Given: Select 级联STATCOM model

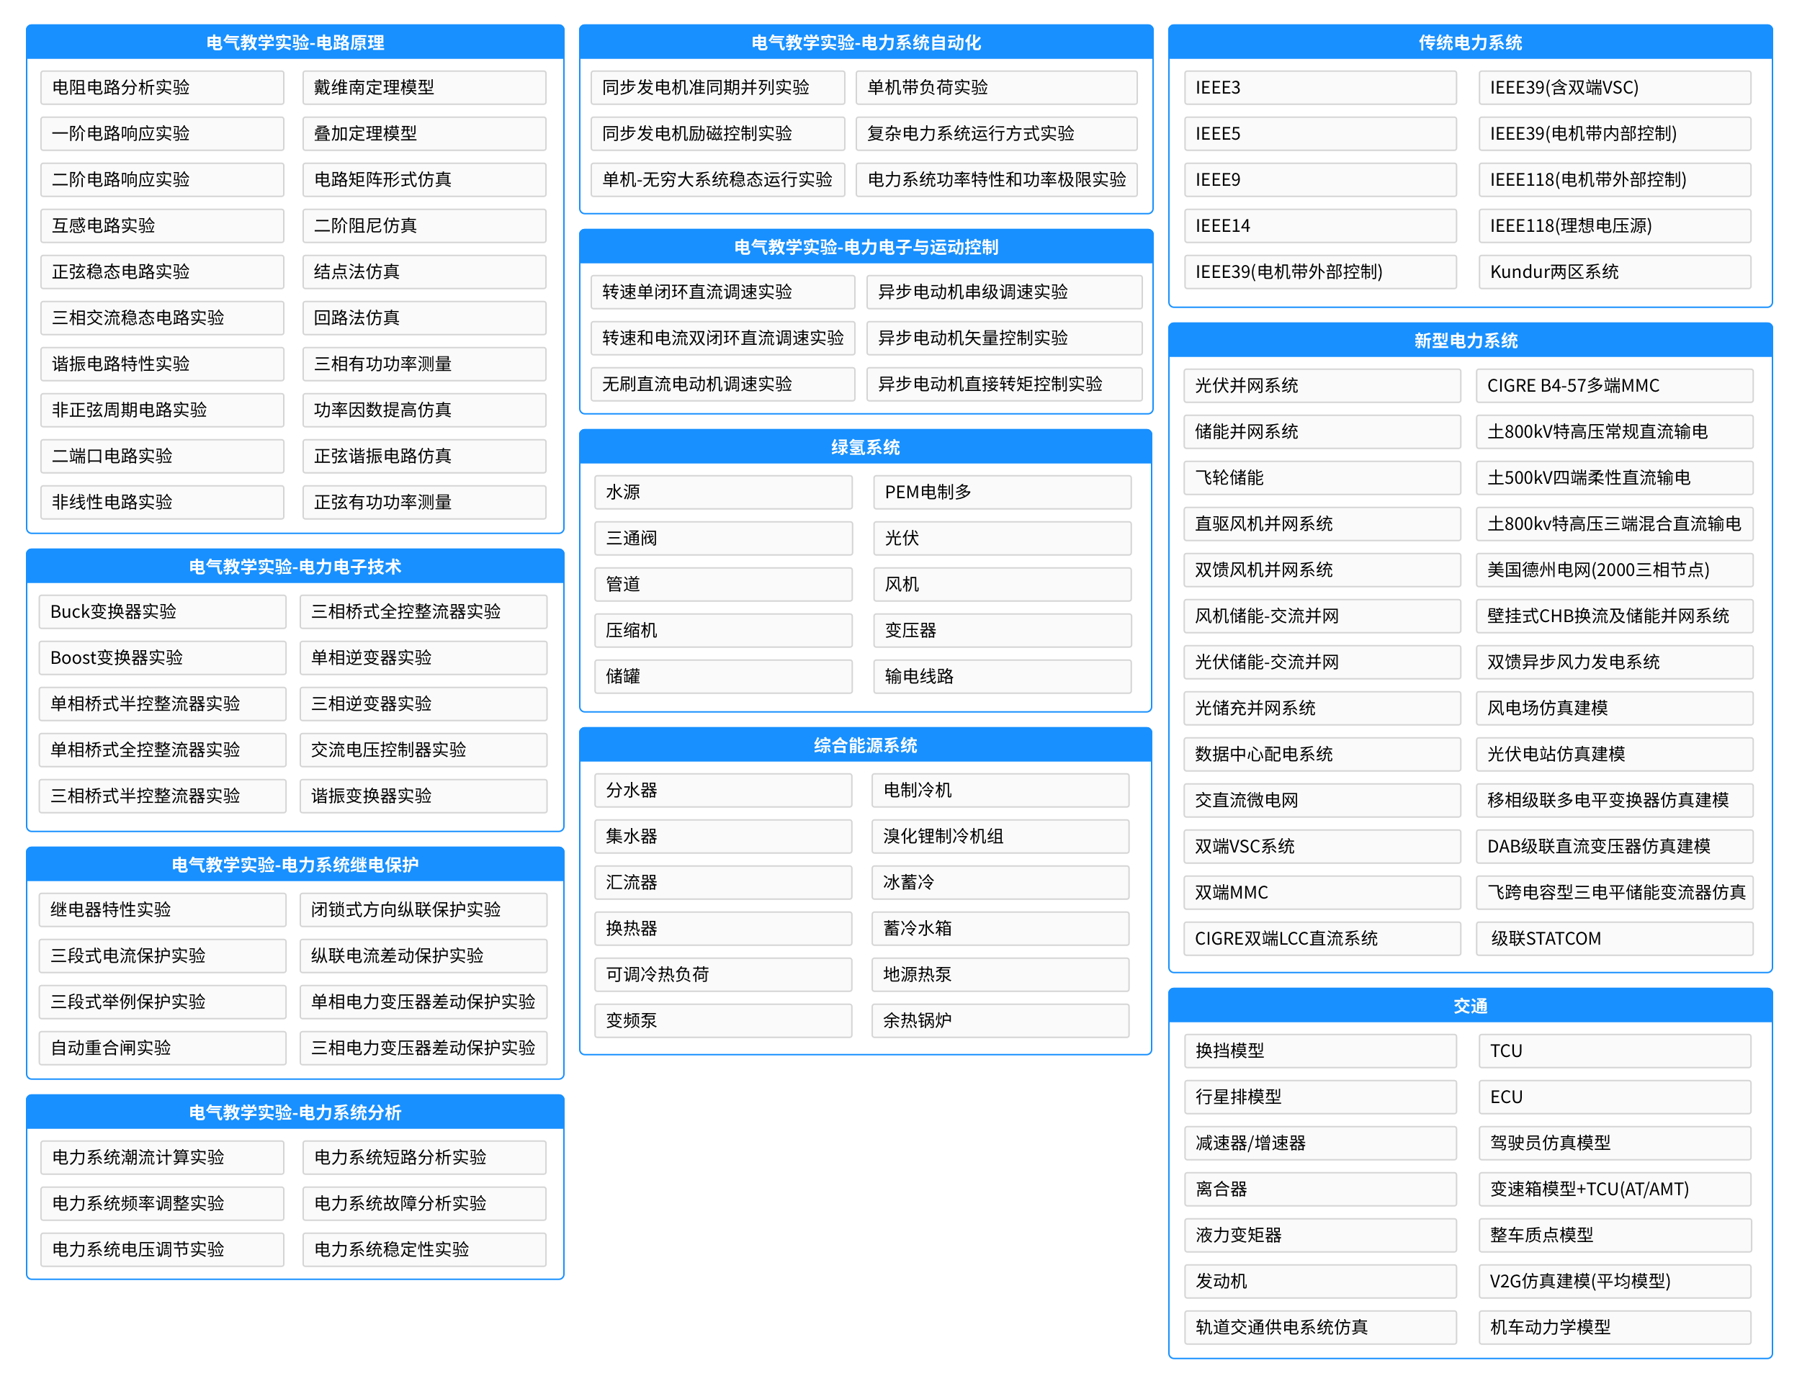Looking at the screenshot, I should pyautogui.click(x=1614, y=938).
